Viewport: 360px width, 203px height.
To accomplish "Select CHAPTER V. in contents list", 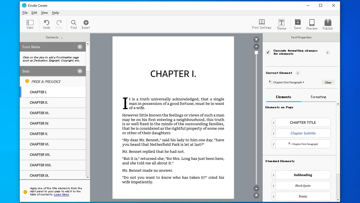I will pyautogui.click(x=53, y=134).
